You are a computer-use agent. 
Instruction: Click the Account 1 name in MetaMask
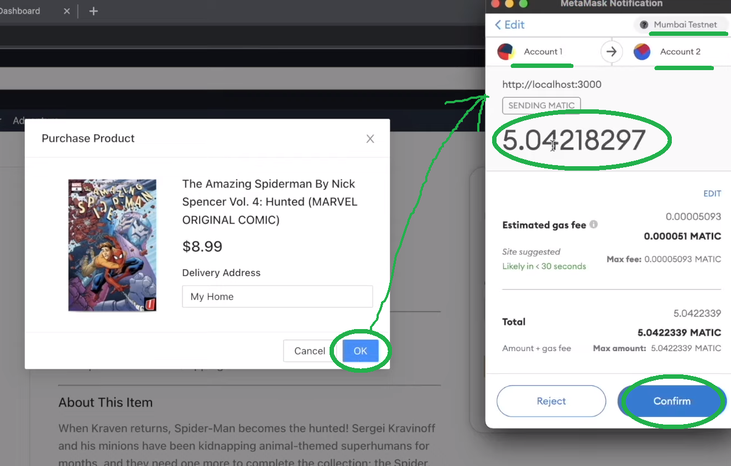coord(543,52)
